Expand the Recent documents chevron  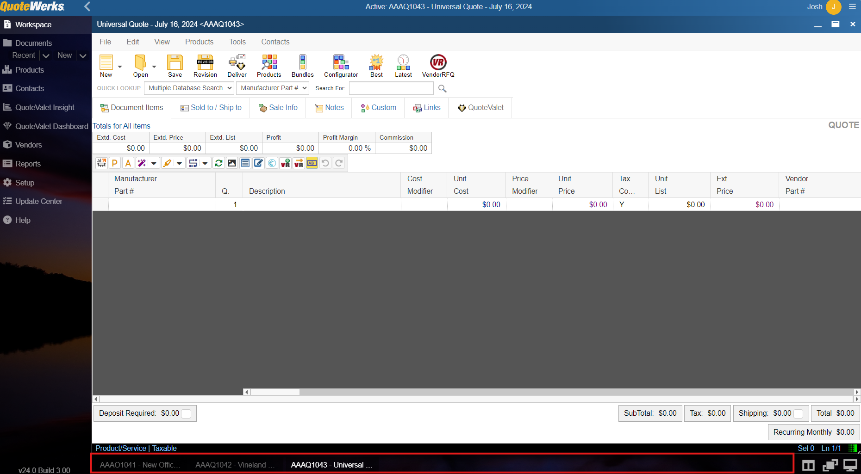coord(46,55)
